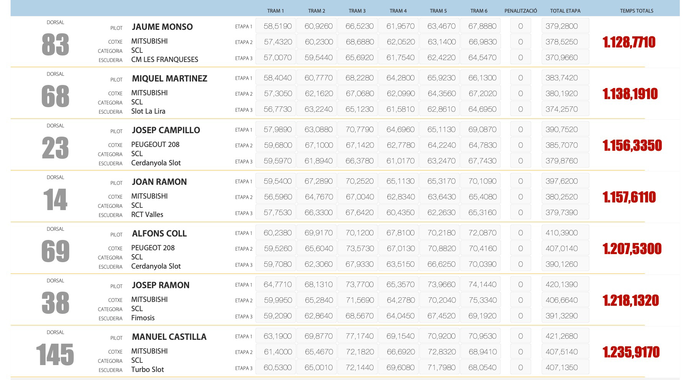The image size is (690, 380).
Task: Click Jaume Monso's Etapa 1 Tram 1 time field
Action: pyautogui.click(x=277, y=26)
